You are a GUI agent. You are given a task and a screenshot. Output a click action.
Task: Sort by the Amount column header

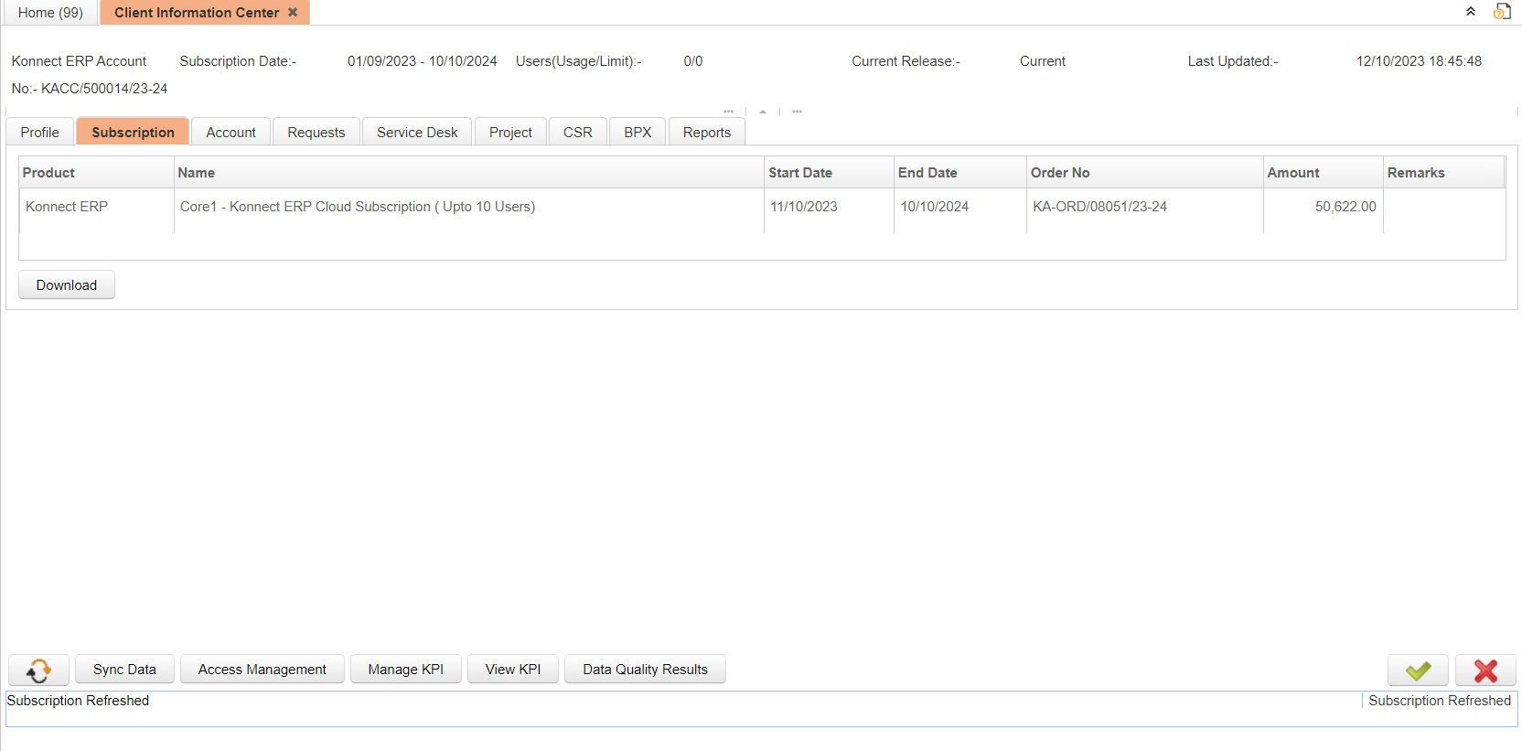coord(1292,173)
